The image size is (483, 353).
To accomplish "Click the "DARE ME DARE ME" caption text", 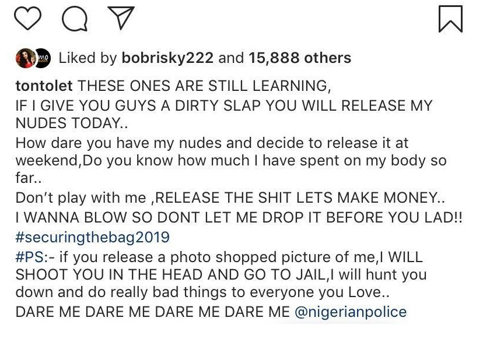I will coord(153,312).
